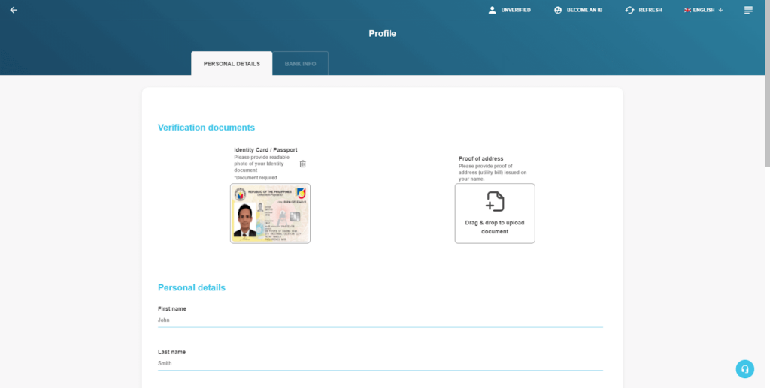The image size is (770, 388).
Task: Open the uploaded identity card thumbnail
Action: (270, 213)
